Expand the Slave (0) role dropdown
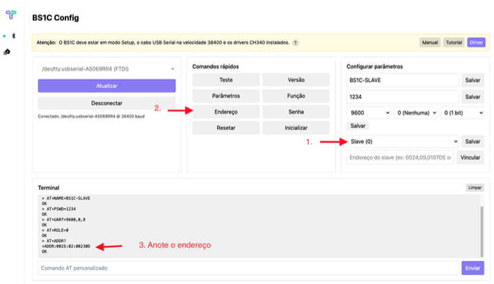 click(402, 141)
